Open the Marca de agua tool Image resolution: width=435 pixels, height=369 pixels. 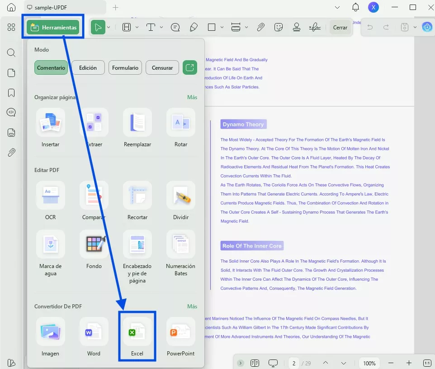point(51,254)
